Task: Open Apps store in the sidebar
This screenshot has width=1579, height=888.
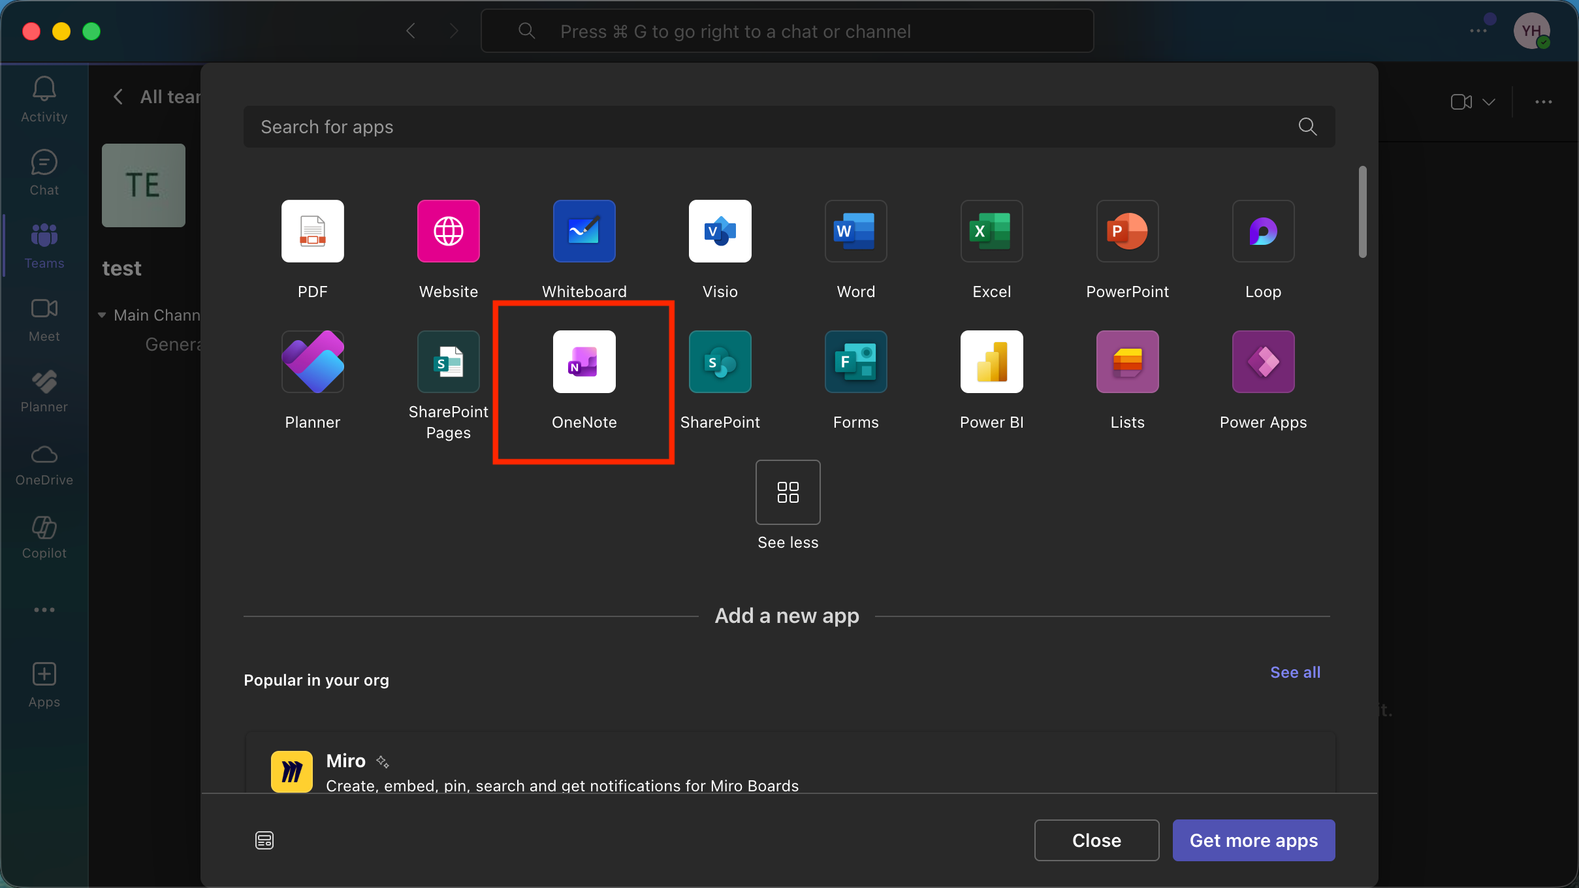Action: 44,686
